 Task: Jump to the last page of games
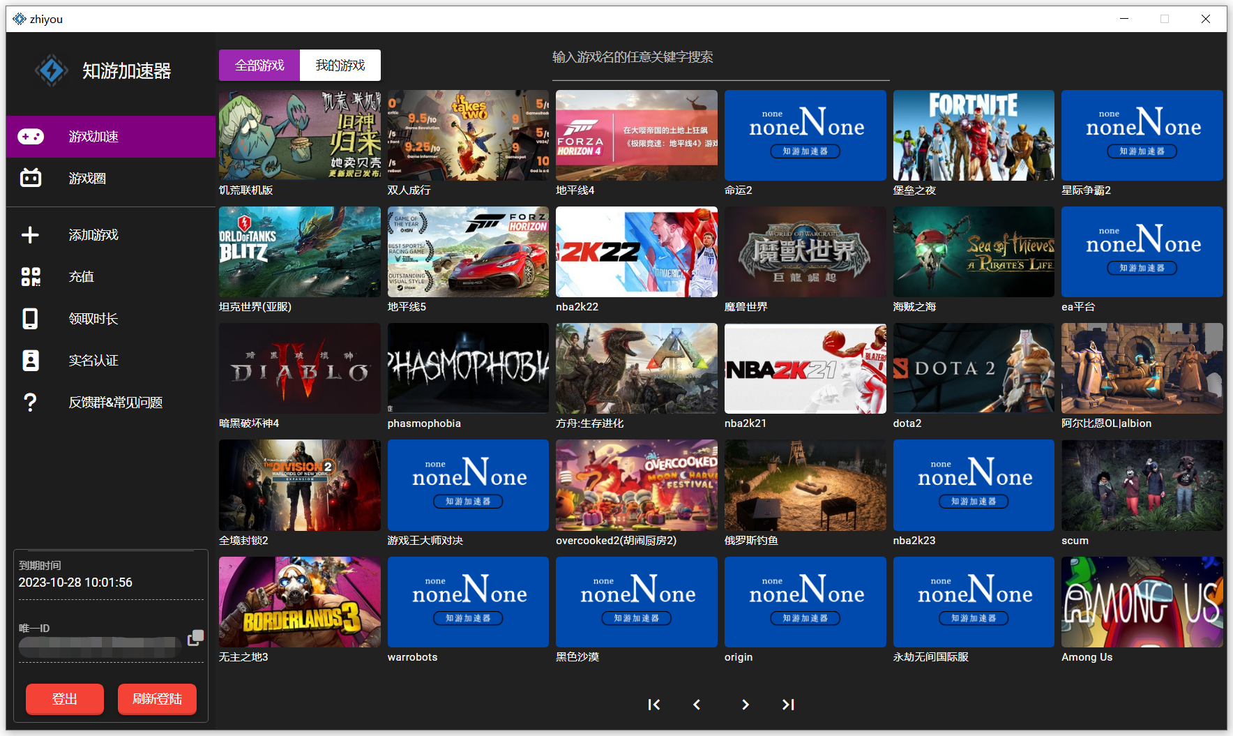coord(788,705)
